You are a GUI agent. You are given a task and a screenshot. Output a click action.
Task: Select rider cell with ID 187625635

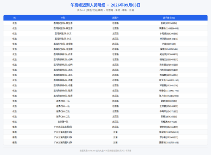coord(169,117)
